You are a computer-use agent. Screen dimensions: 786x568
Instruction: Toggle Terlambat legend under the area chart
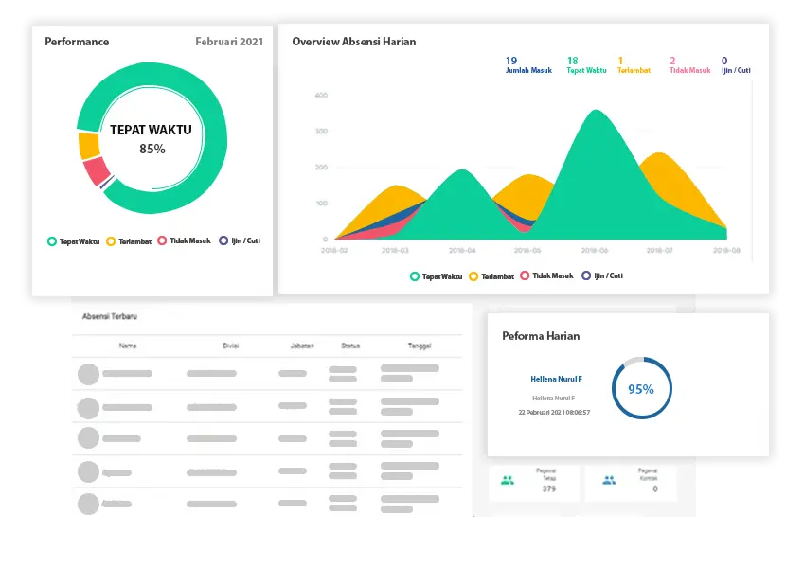491,276
